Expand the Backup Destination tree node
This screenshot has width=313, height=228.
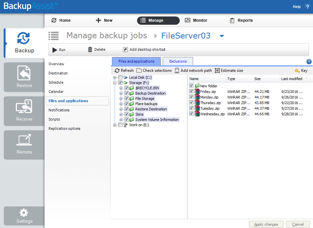tap(121, 93)
